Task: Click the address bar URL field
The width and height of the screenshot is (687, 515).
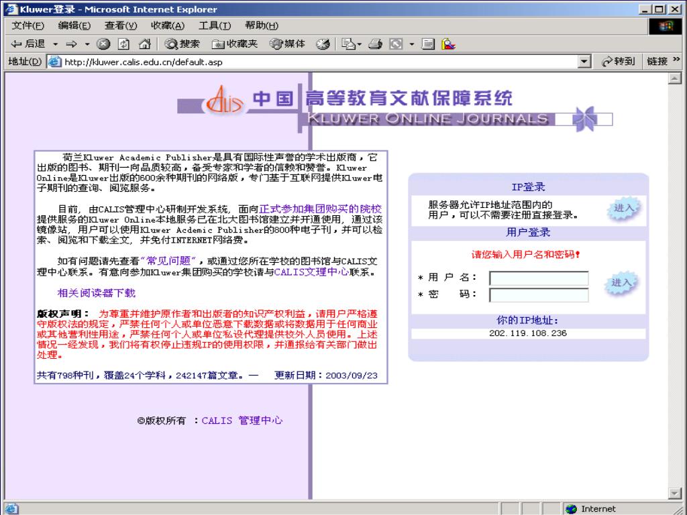Action: pos(320,62)
